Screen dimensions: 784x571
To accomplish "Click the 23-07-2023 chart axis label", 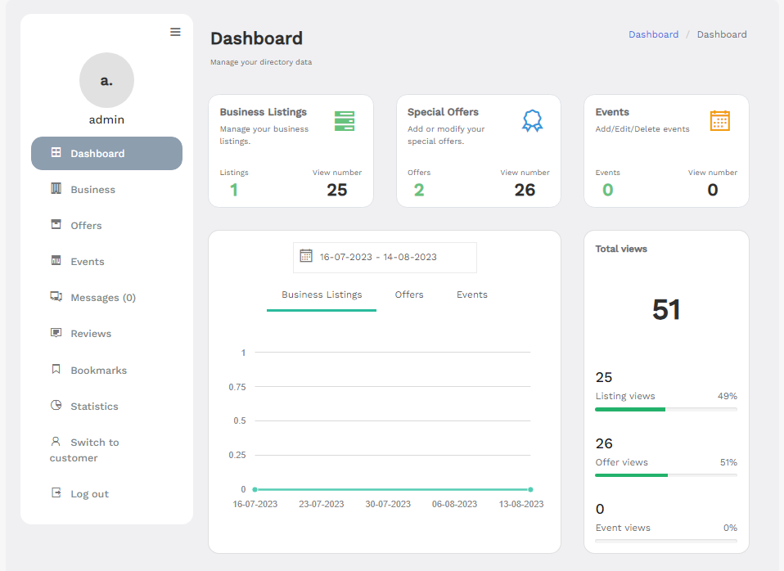I will (322, 504).
